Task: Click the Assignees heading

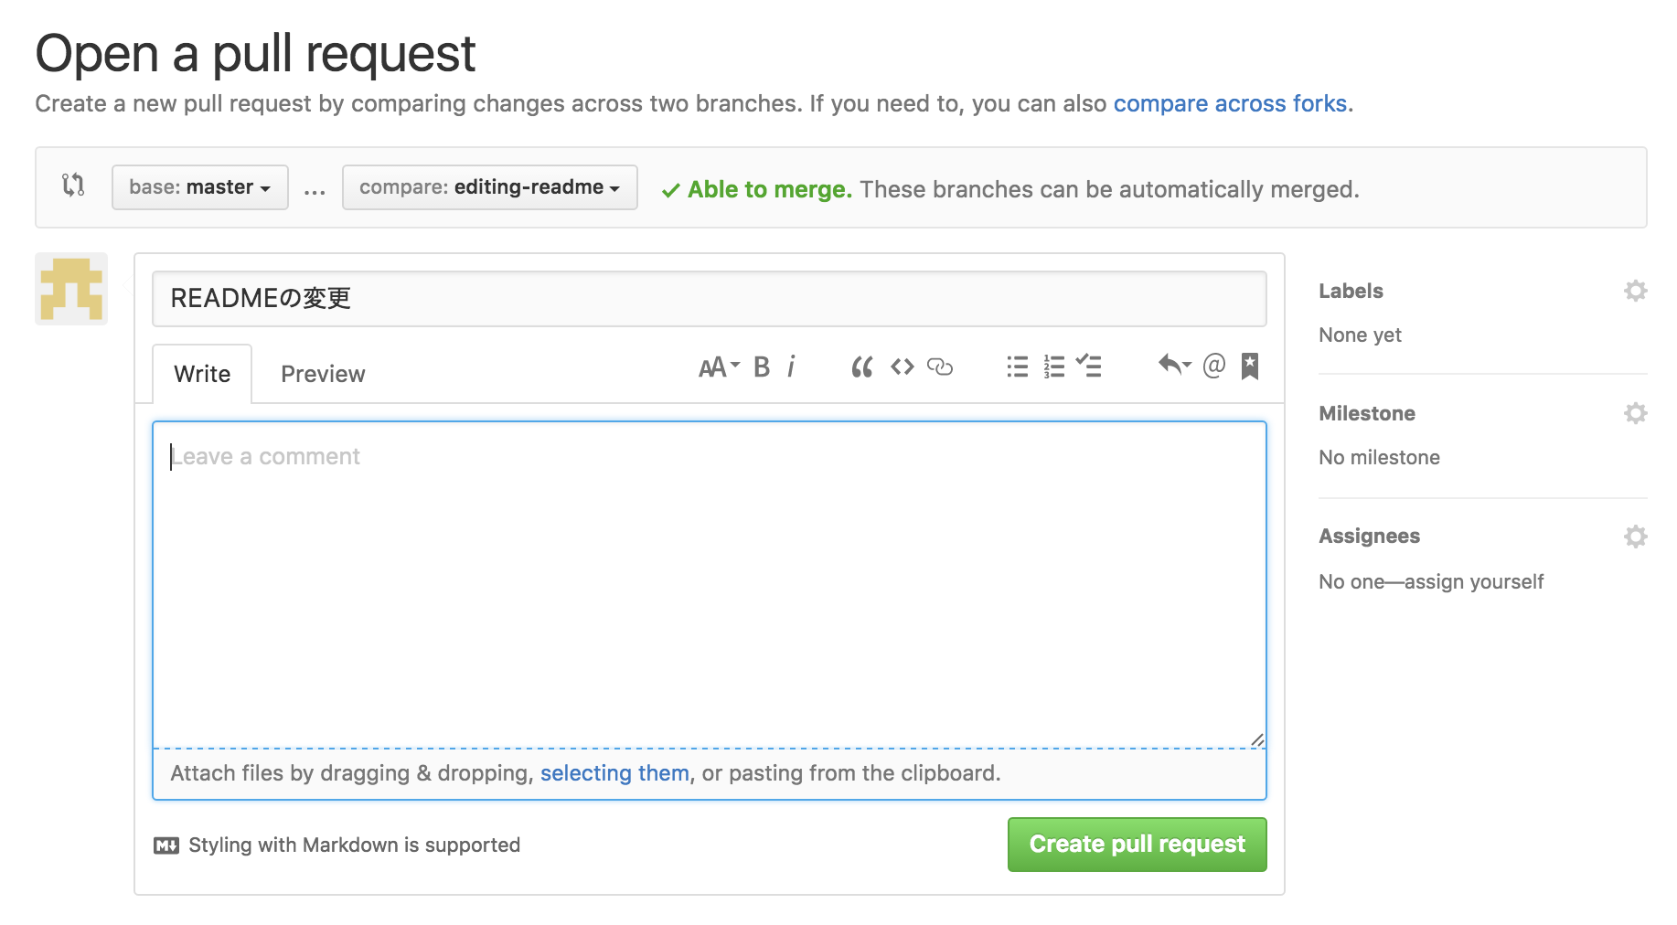Action: click(1369, 536)
